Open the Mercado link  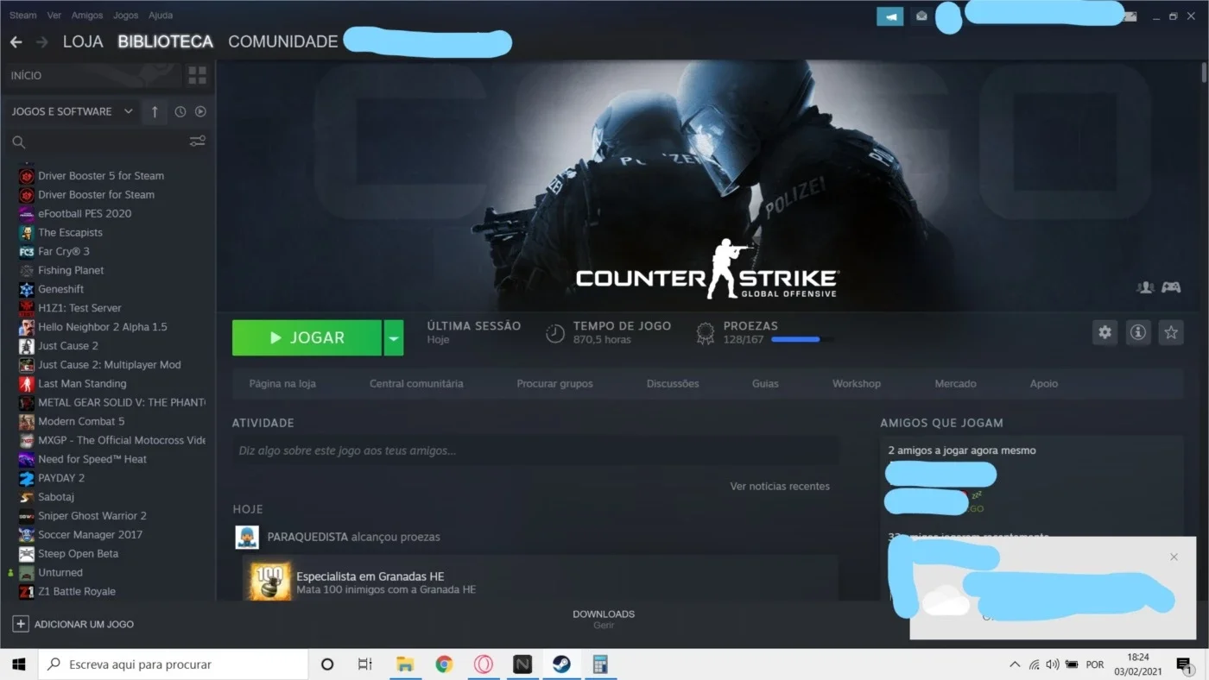tap(955, 384)
